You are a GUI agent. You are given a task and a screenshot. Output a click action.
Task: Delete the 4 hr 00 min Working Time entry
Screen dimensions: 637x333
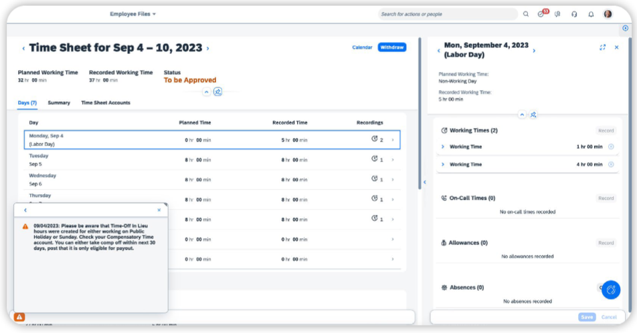(611, 164)
